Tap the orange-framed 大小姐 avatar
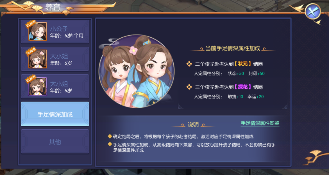Viewport: 329px width, 175px height. tap(38, 59)
